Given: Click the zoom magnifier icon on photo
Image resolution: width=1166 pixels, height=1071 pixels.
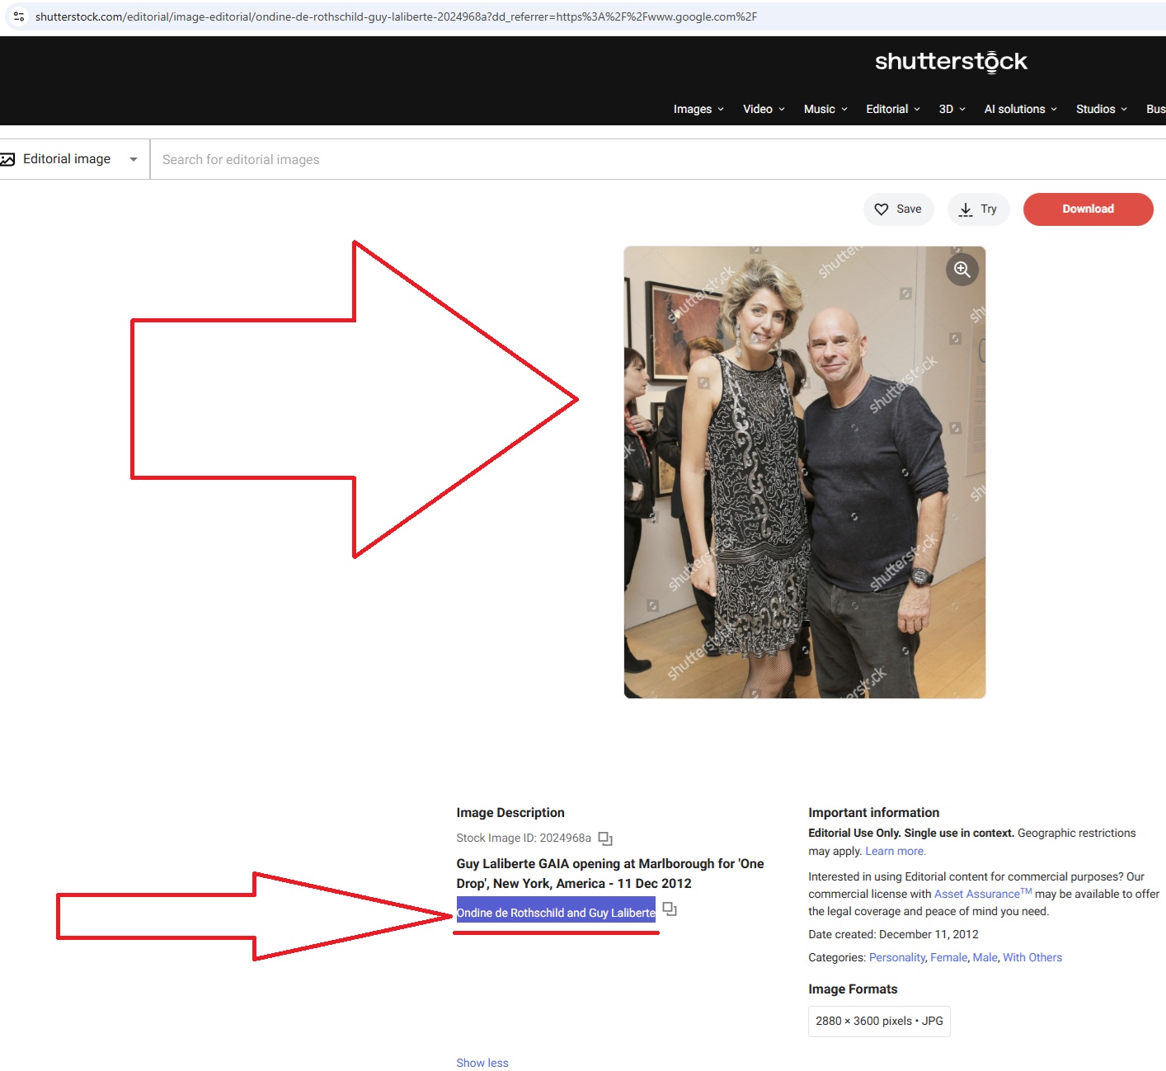Looking at the screenshot, I should tap(961, 270).
